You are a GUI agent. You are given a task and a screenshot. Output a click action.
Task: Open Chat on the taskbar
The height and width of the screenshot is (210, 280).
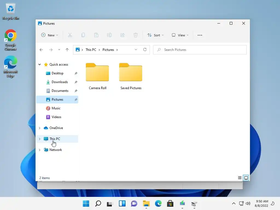pos(134,203)
